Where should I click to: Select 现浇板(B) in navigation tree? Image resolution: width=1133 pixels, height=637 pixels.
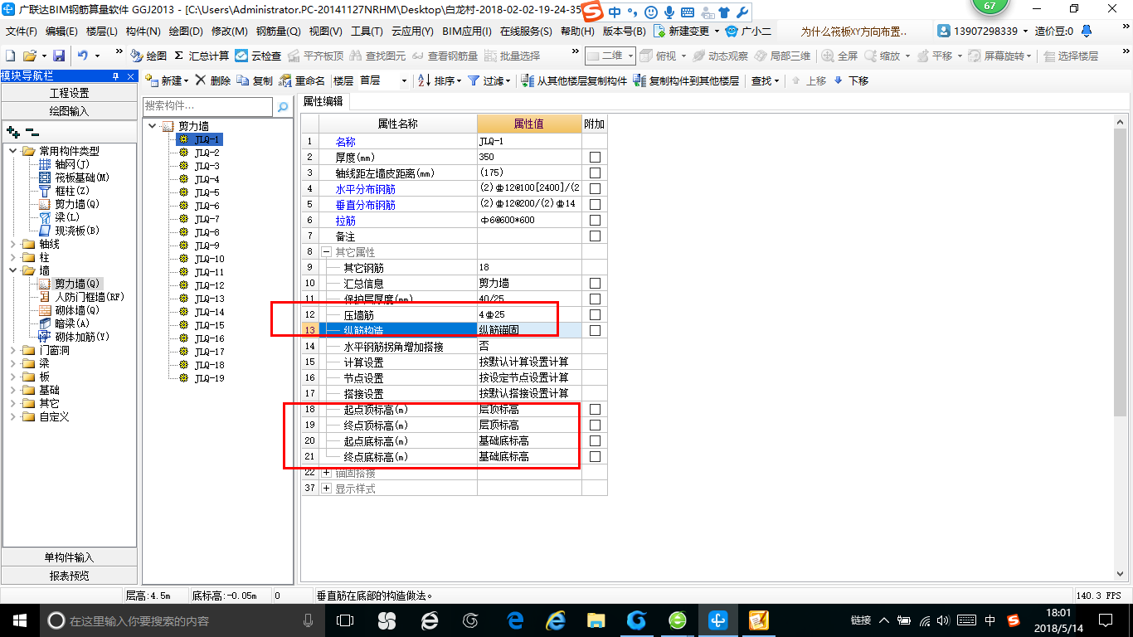coord(77,231)
